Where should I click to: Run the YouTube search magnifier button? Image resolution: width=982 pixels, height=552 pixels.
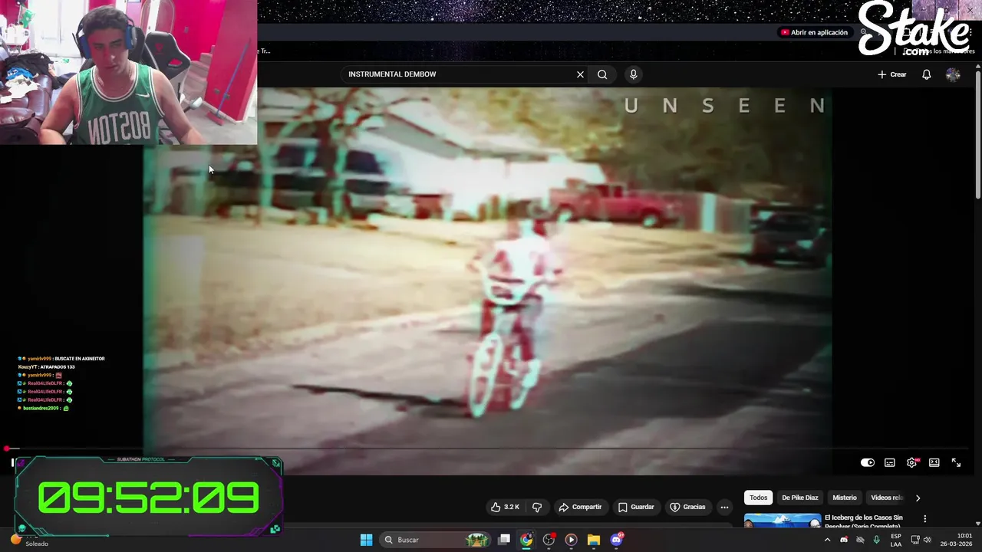[602, 74]
